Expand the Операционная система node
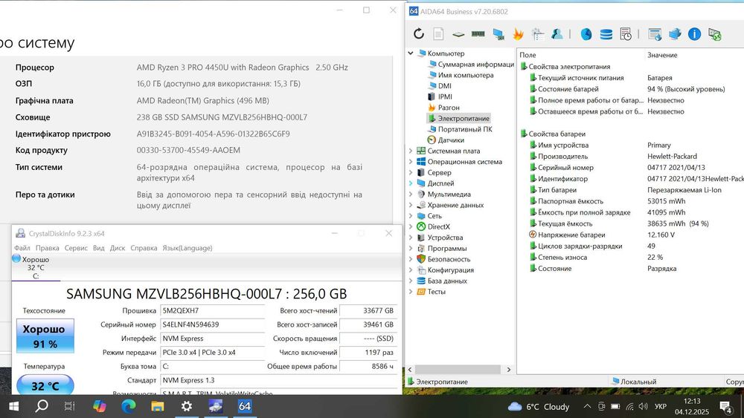This screenshot has height=418, width=744. click(411, 162)
